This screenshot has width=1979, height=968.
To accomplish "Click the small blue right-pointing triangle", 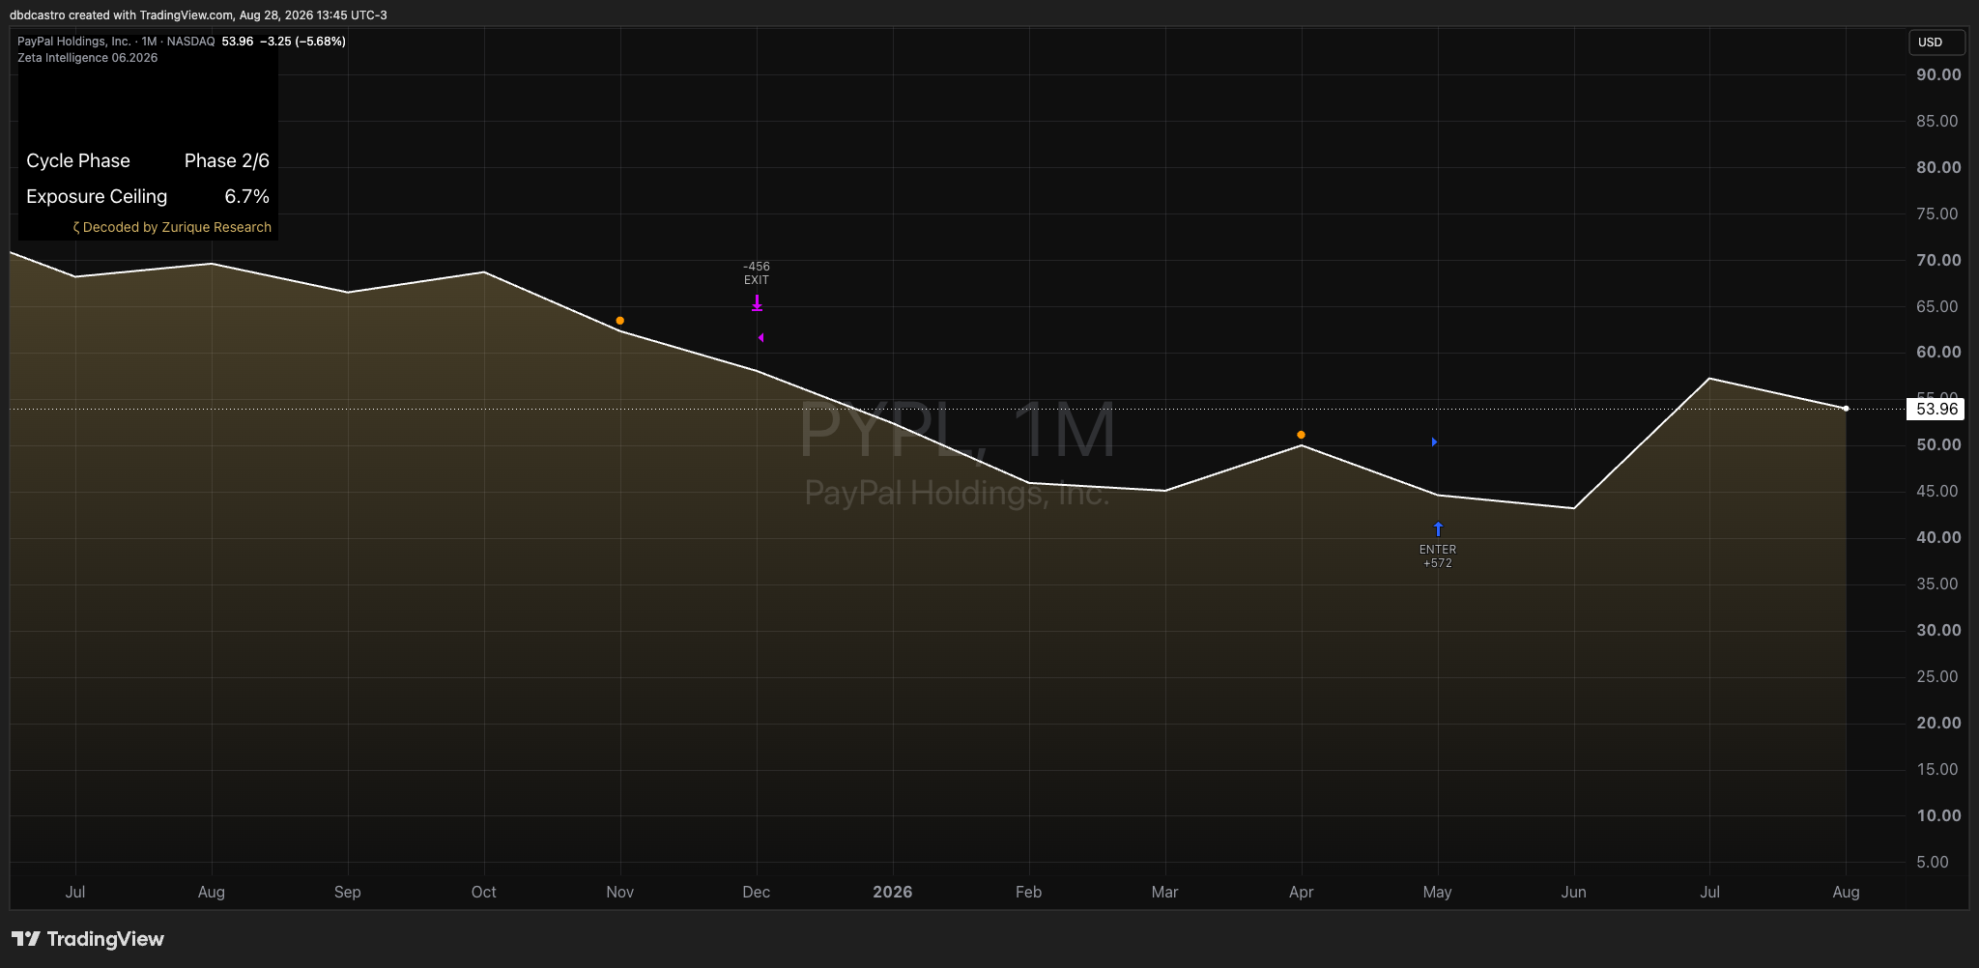I will [1434, 441].
